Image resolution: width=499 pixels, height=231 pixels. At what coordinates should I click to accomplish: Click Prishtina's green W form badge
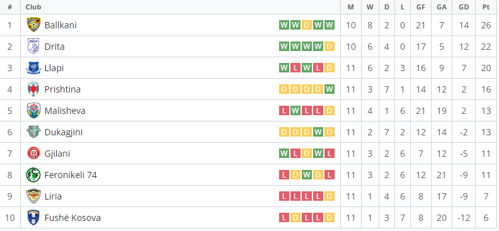[x=330, y=89]
